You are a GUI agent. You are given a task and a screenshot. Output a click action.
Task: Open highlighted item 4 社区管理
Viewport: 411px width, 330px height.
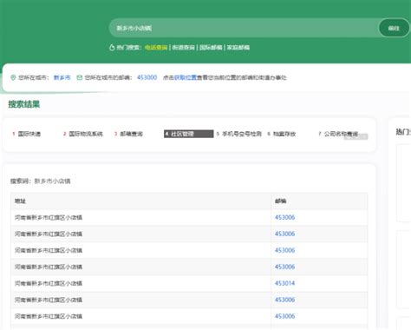pos(188,134)
